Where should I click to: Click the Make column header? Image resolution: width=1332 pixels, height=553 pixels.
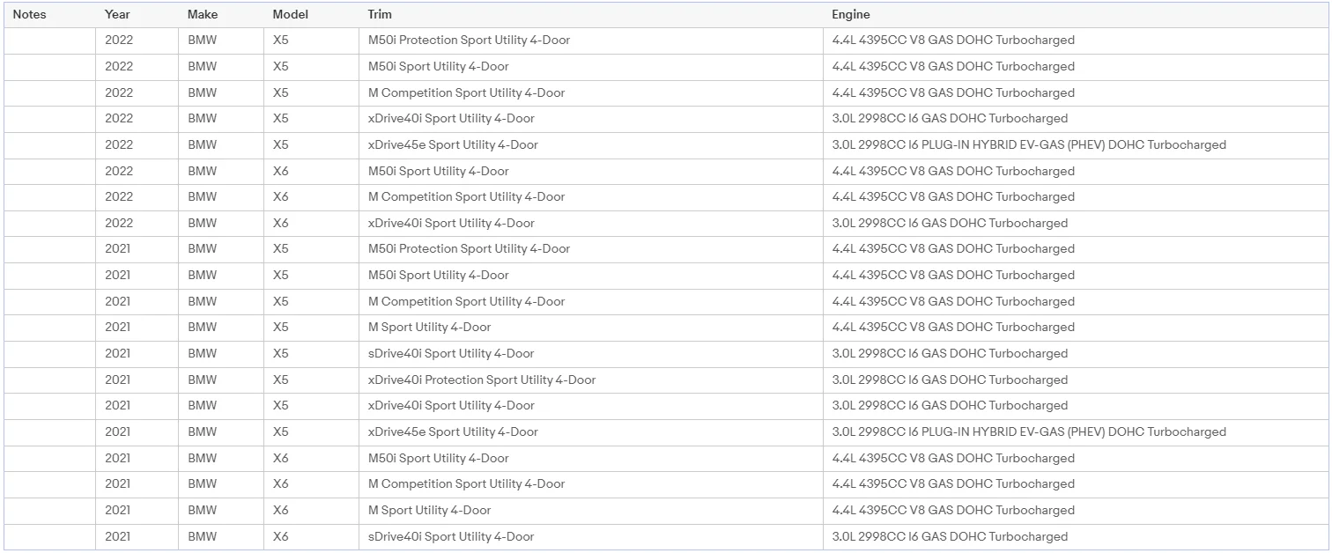[221, 15]
